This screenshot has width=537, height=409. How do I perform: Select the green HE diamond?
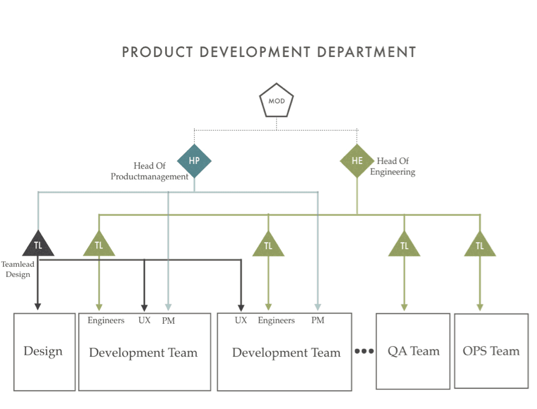point(357,161)
